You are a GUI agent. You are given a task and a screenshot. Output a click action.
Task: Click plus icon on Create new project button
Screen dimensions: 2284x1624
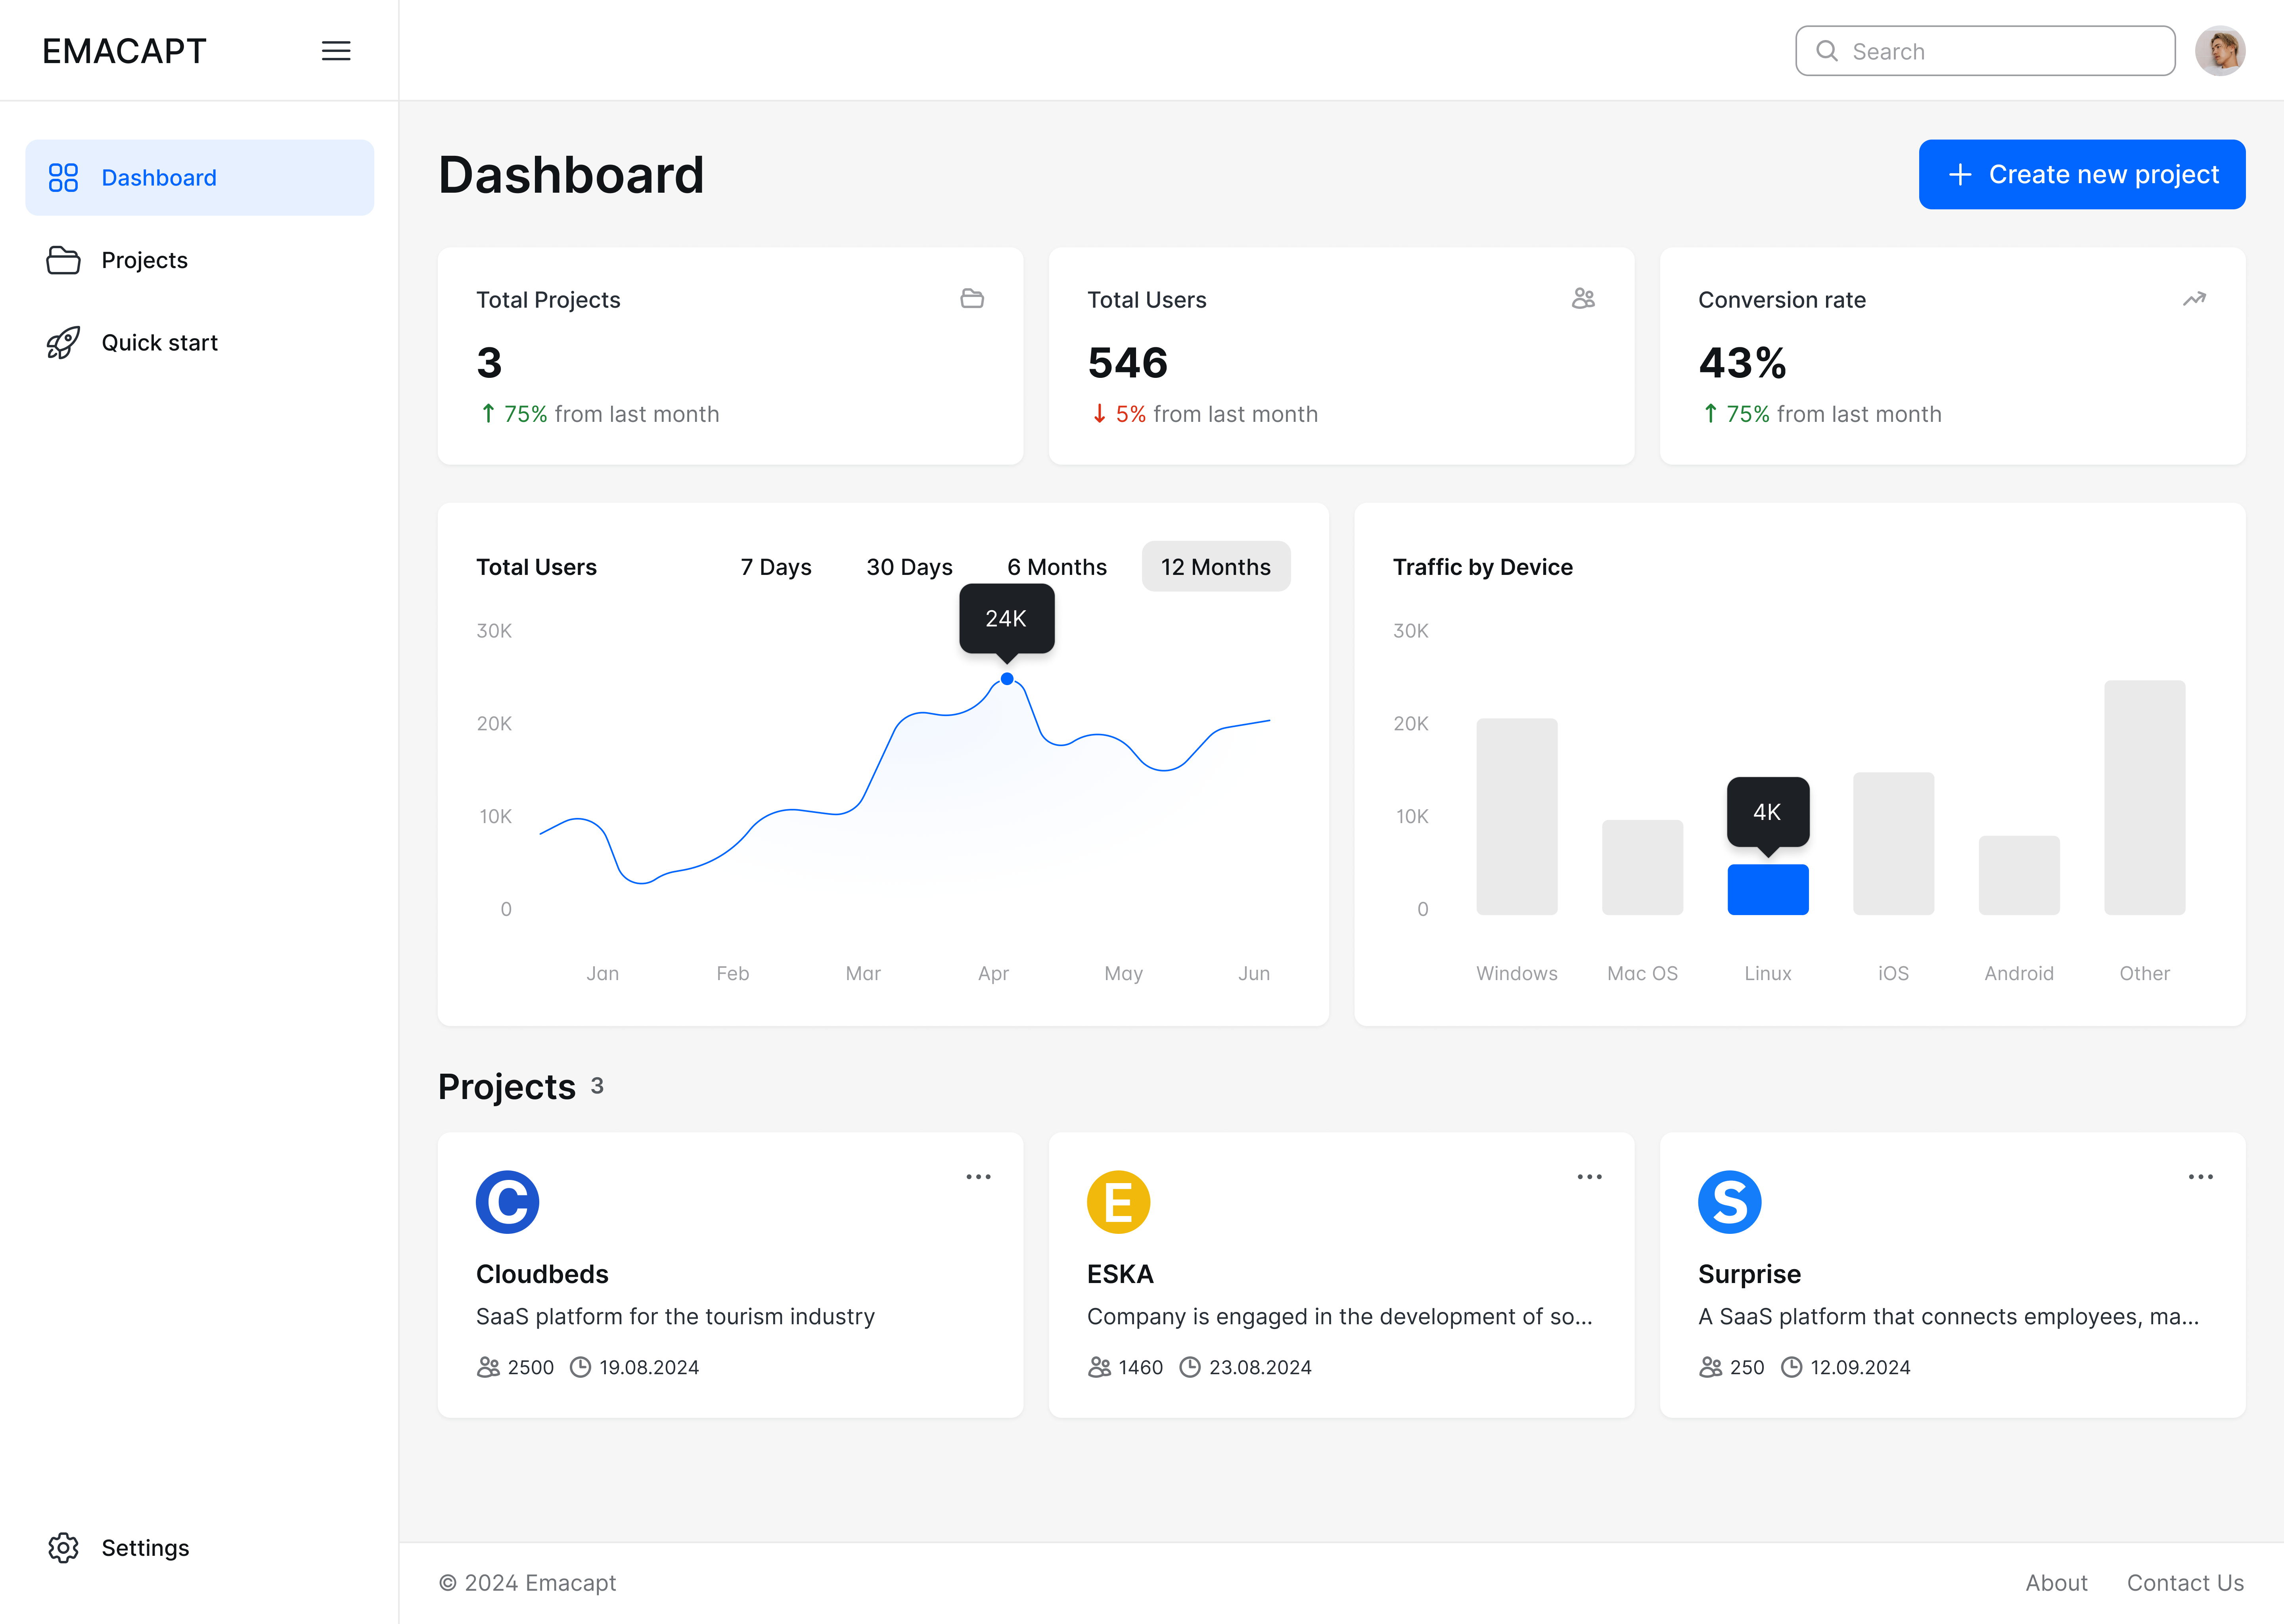(x=1960, y=174)
